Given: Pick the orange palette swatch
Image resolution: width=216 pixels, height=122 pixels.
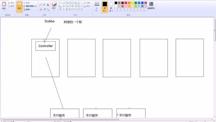Looking at the screenshot, I should pos(129,3).
